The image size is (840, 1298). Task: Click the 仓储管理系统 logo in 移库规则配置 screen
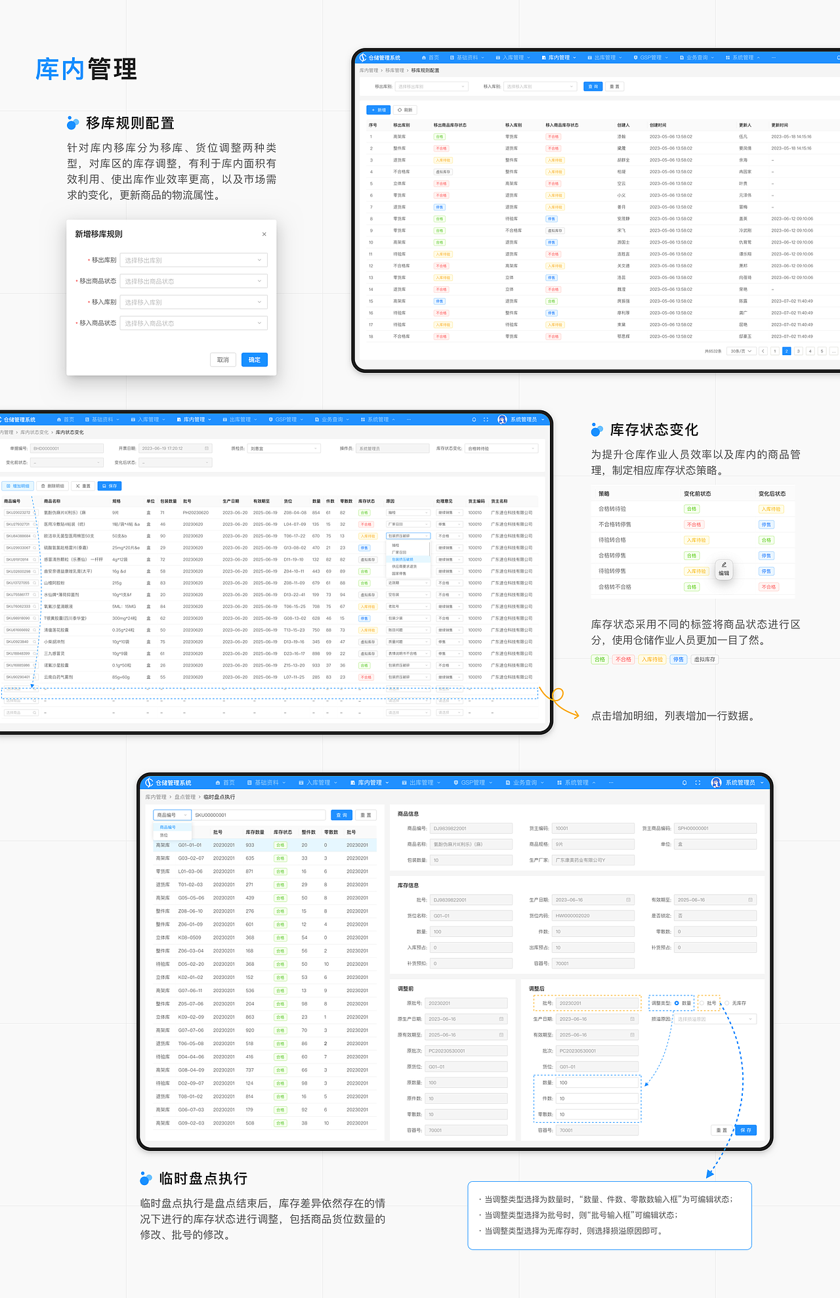point(380,58)
